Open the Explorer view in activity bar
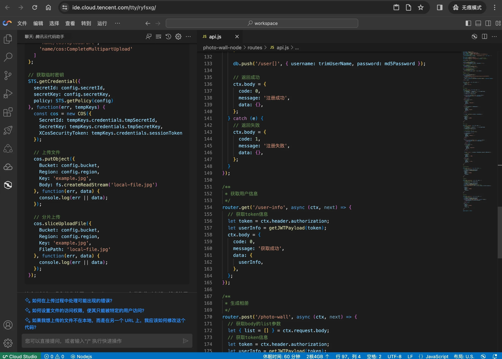Image resolution: width=502 pixels, height=359 pixels. (8, 39)
